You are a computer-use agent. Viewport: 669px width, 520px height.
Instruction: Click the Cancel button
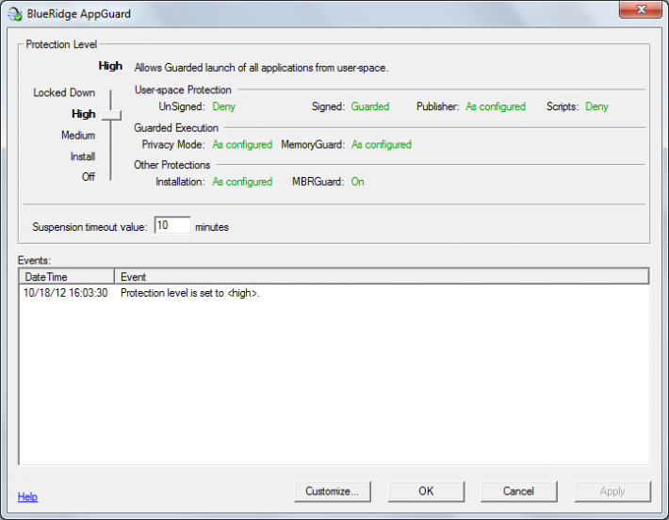click(x=519, y=492)
